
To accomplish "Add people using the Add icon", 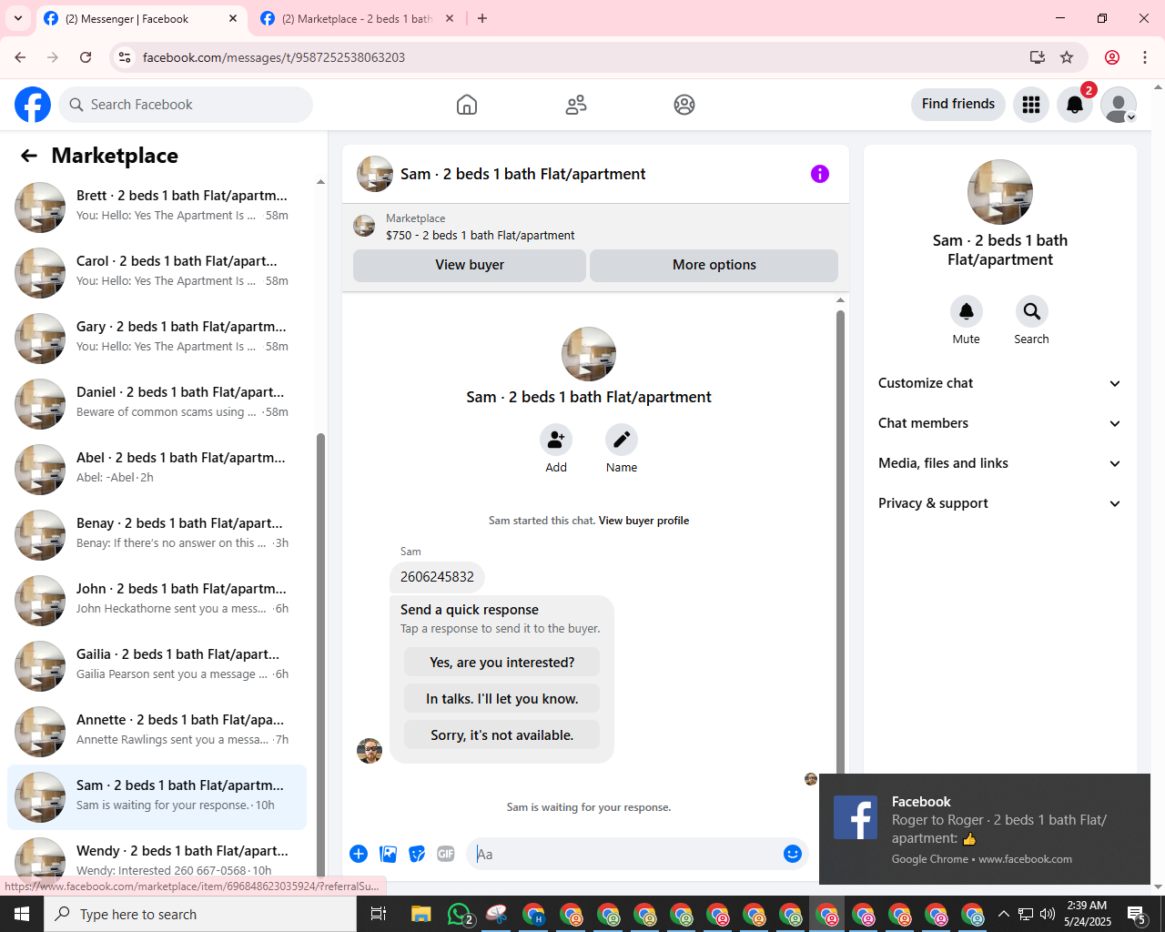I will coord(556,441).
